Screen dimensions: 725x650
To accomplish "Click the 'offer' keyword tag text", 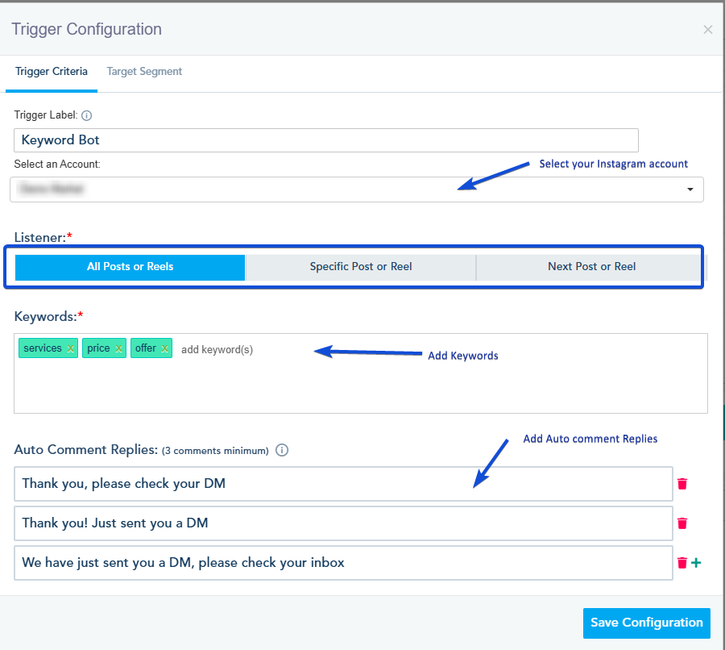I will (x=146, y=348).
